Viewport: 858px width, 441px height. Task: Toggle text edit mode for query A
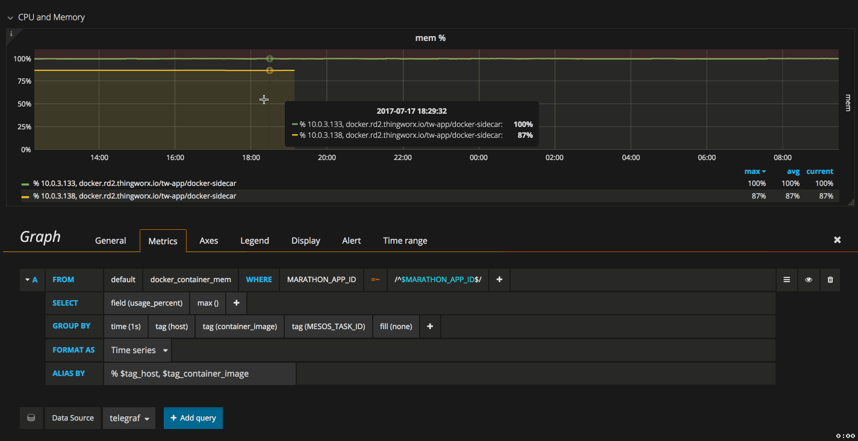click(787, 280)
